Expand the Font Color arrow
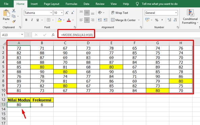This screenshot has width=200, height=125. [x=73, y=20]
